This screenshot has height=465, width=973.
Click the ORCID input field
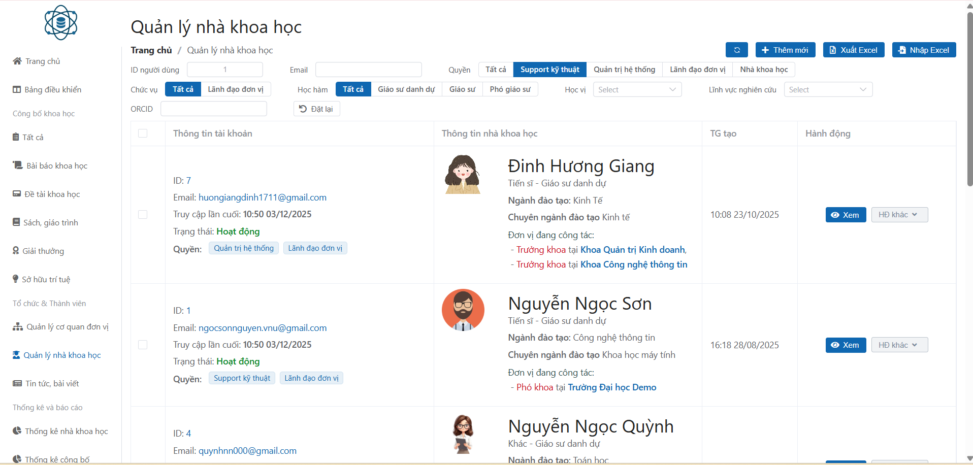point(213,109)
